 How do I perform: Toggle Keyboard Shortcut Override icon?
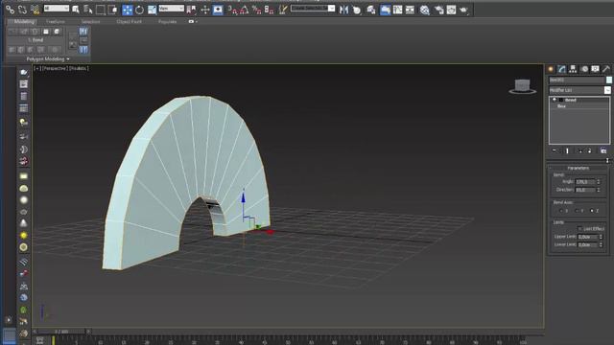(x=218, y=10)
